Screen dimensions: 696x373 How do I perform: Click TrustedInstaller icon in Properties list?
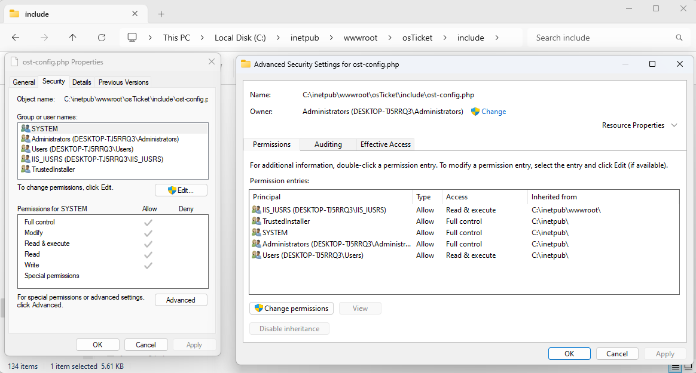click(x=25, y=169)
